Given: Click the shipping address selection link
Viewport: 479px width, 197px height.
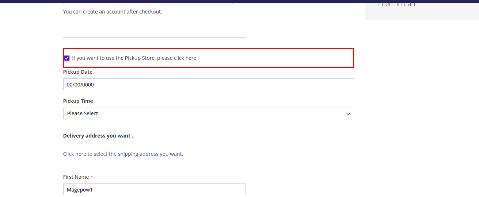Looking at the screenshot, I should point(123,154).
